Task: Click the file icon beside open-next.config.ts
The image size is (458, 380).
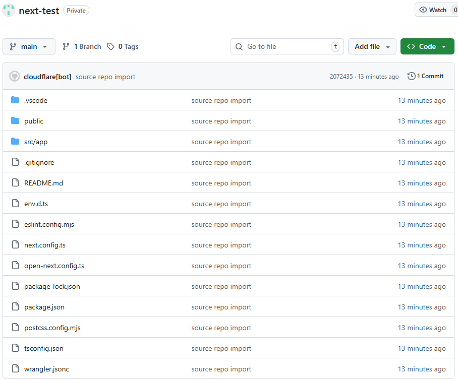Action: 15,265
